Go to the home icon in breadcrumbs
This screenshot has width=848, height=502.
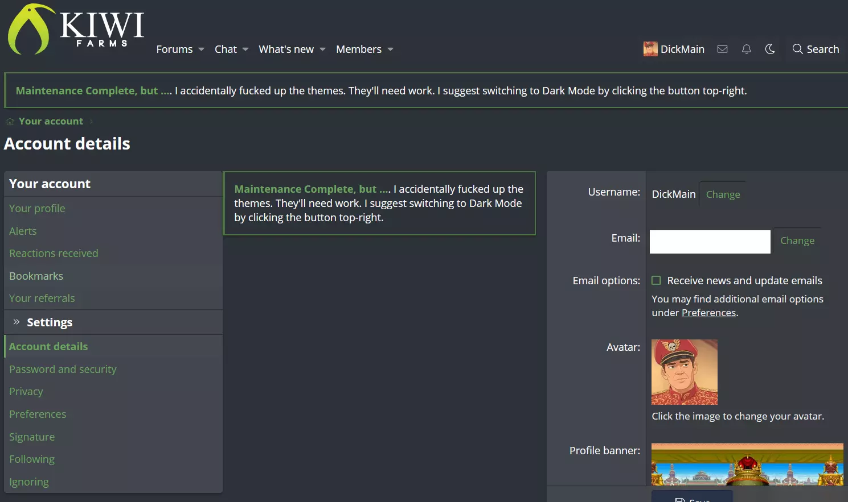point(10,122)
